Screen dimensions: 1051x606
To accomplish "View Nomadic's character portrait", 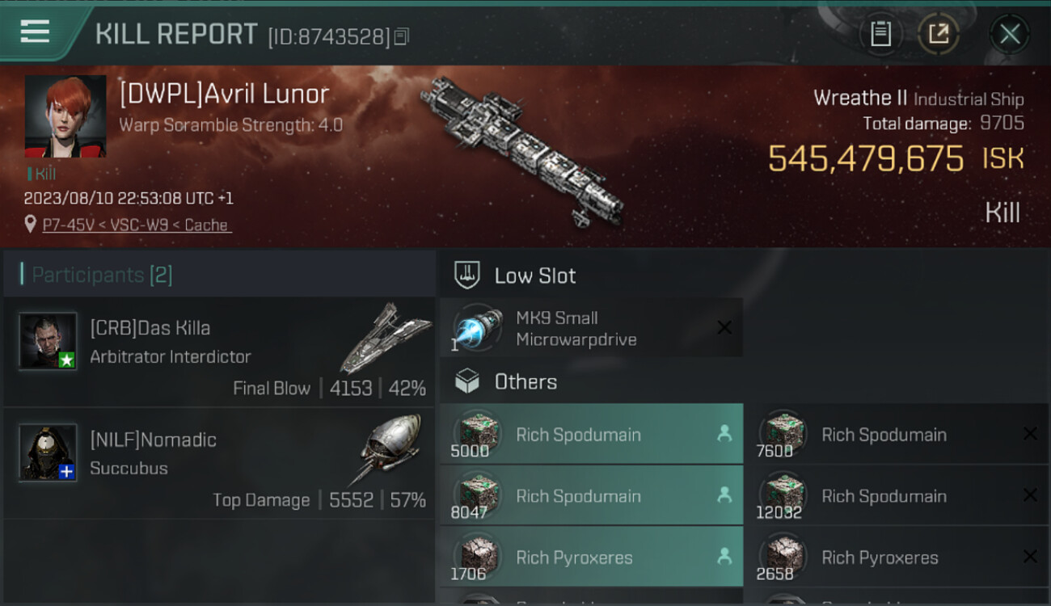I will coord(48,452).
